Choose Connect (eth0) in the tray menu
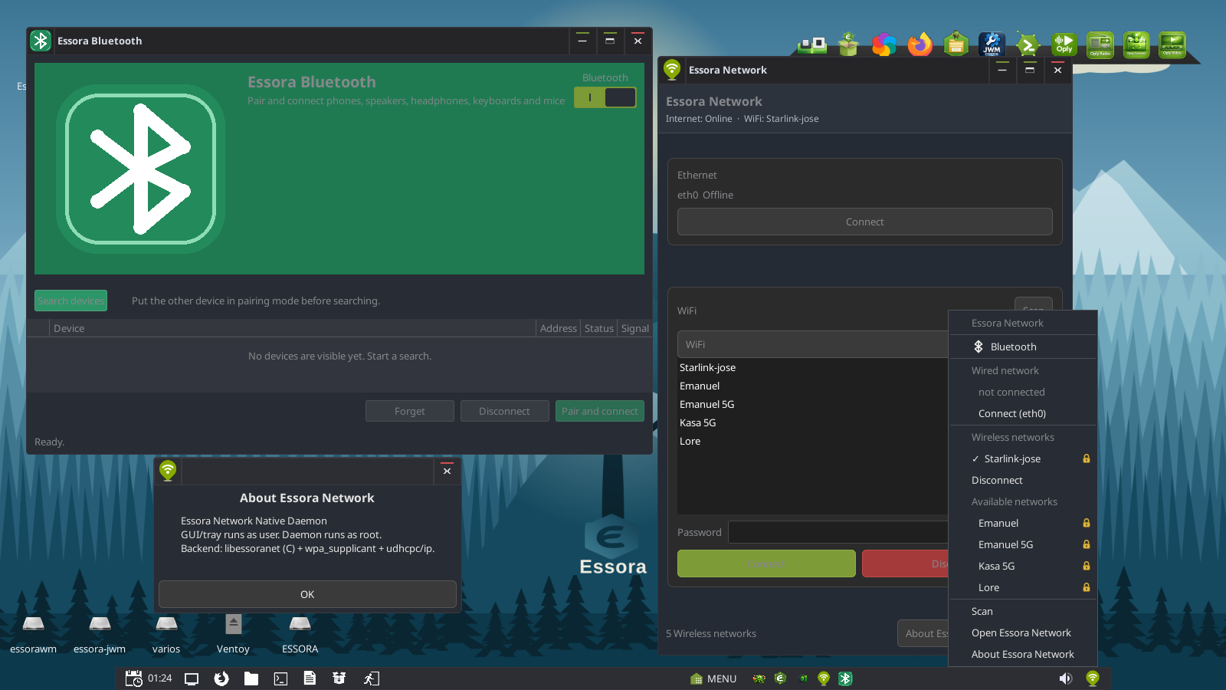This screenshot has height=690, width=1226. pos(1023,413)
